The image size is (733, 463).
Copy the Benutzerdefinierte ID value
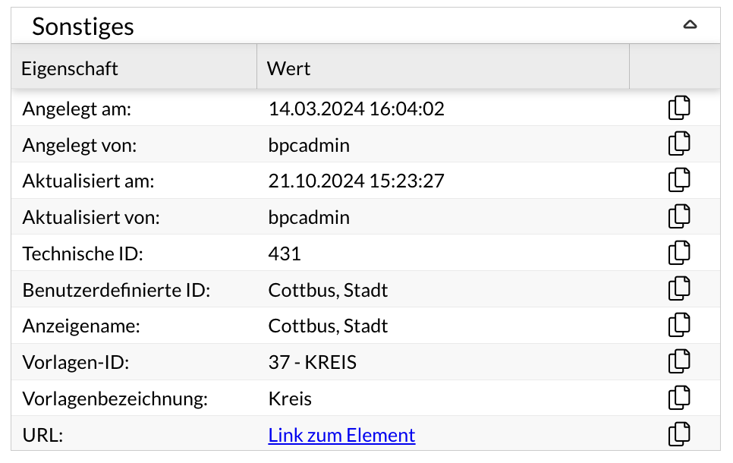tap(679, 289)
